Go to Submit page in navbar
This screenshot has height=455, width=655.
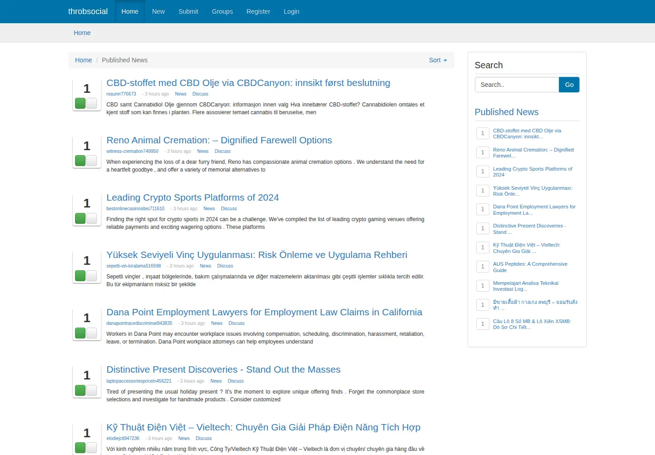pyautogui.click(x=188, y=11)
